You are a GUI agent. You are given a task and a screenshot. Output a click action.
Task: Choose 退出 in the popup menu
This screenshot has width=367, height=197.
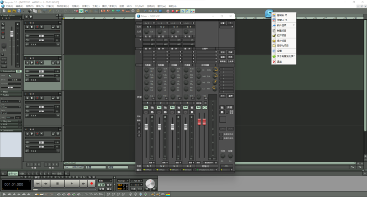click(x=279, y=61)
